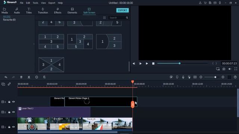Viewport: 239px width, 134px height.
Task: Choose the five-panel mosaic layout with center 3
Action: click(80, 41)
